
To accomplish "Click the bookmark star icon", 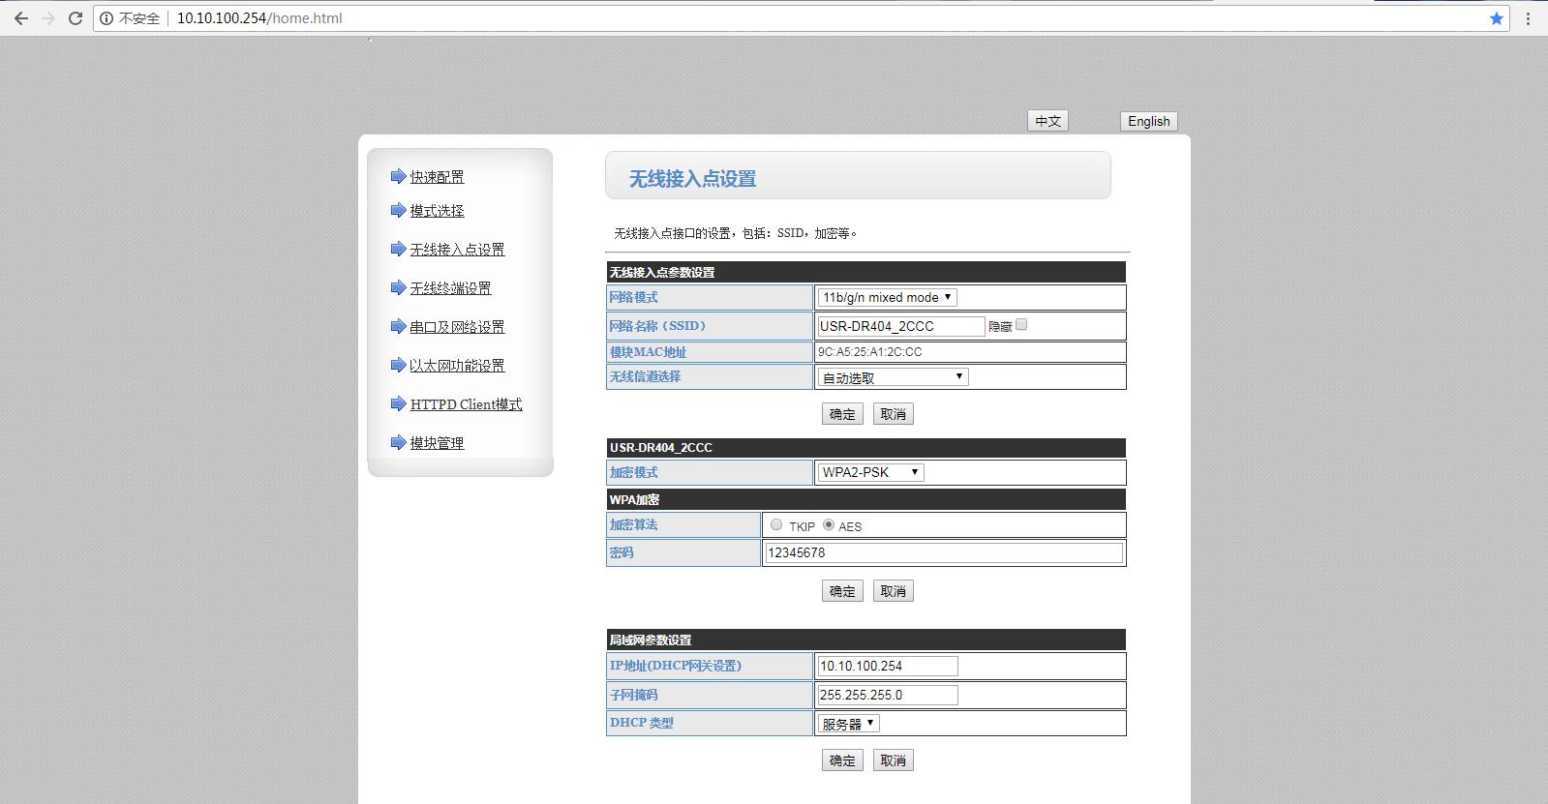I will pyautogui.click(x=1497, y=18).
